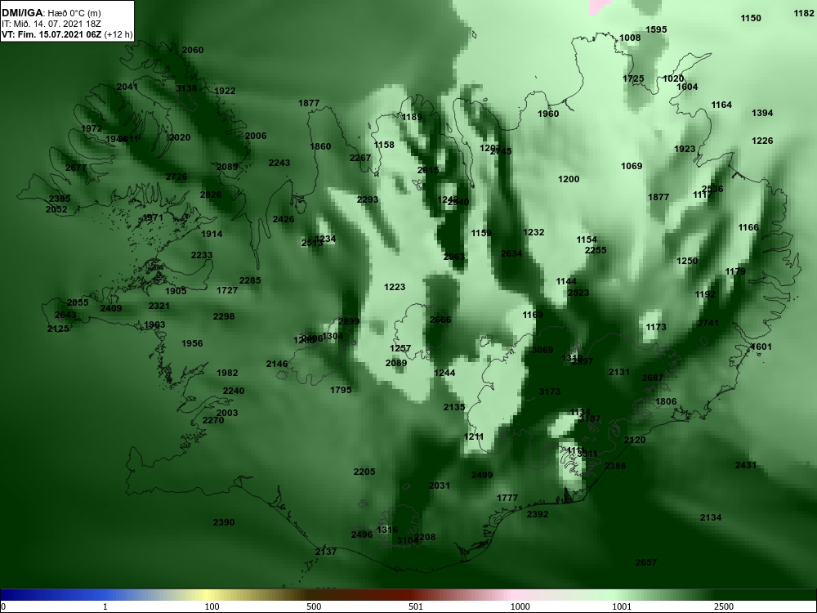Image resolution: width=817 pixels, height=613 pixels.
Task: Click the pink legend color near 1000
Action: [513, 595]
